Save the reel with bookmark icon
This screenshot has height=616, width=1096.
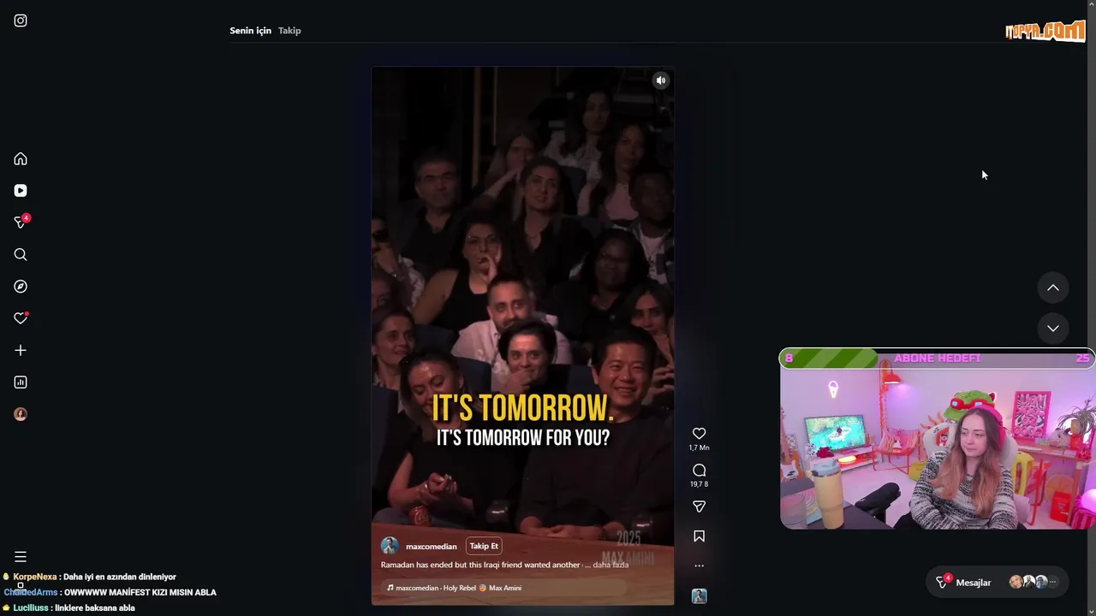click(699, 536)
